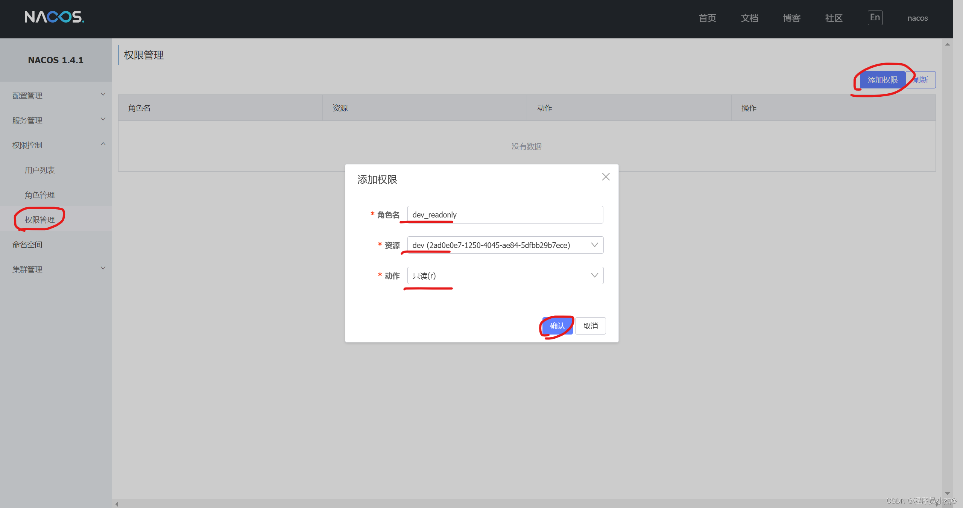Image resolution: width=963 pixels, height=508 pixels.
Task: Open the 动作 action dropdown
Action: point(505,275)
